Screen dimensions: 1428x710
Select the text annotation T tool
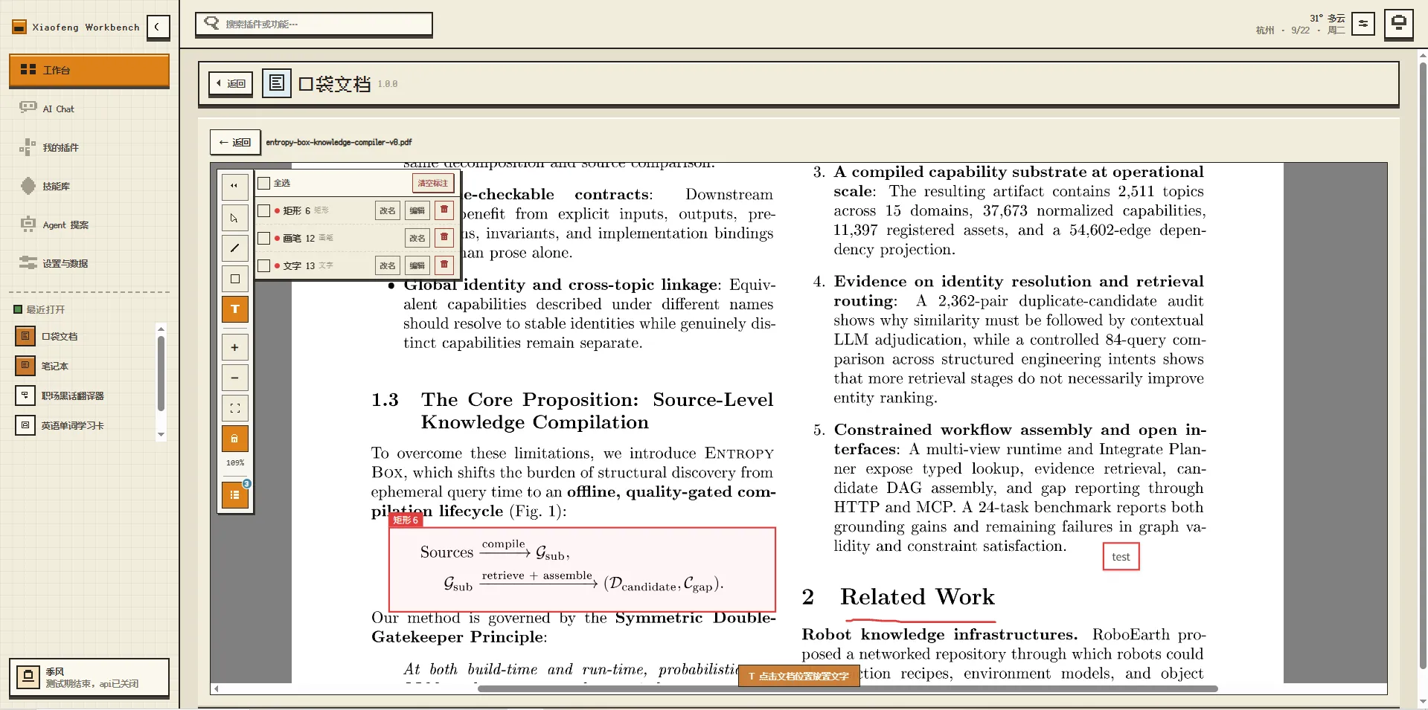pos(234,309)
